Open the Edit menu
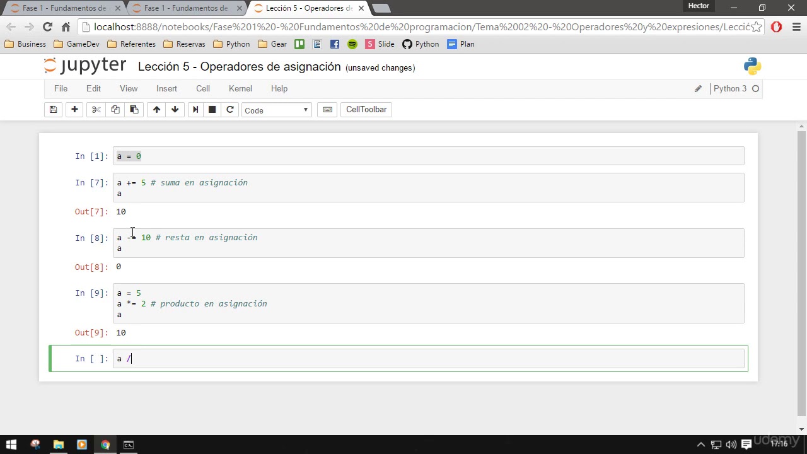 coord(93,89)
